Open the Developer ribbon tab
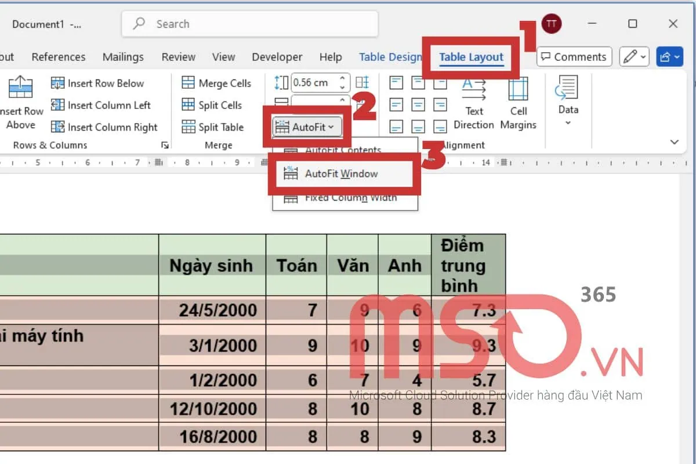The image size is (696, 464). point(277,57)
